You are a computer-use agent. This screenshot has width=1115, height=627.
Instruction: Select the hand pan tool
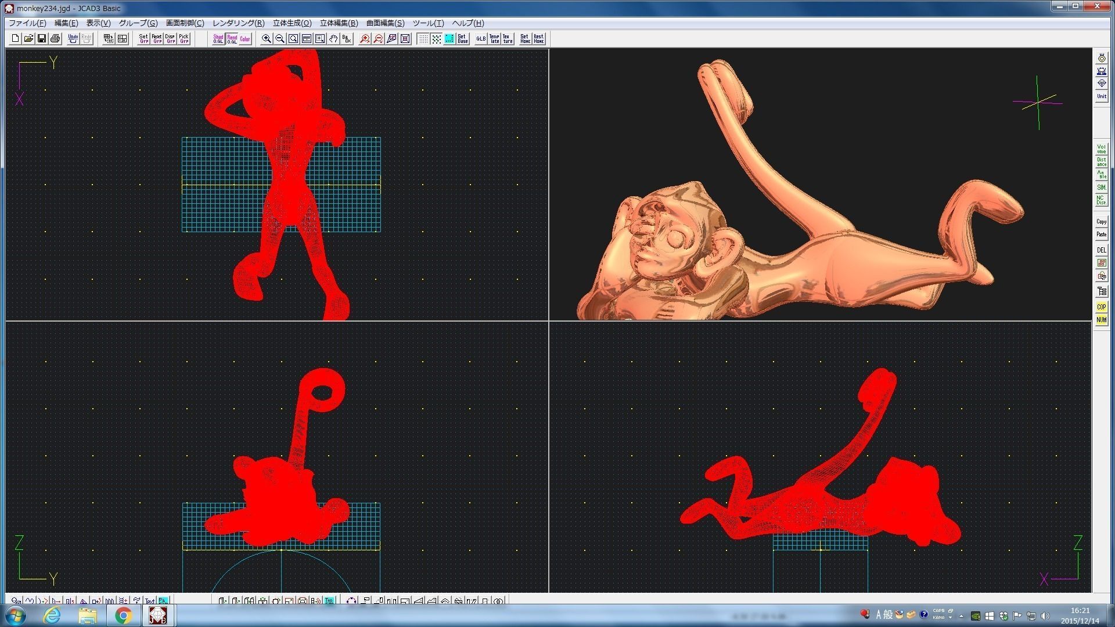click(x=333, y=39)
